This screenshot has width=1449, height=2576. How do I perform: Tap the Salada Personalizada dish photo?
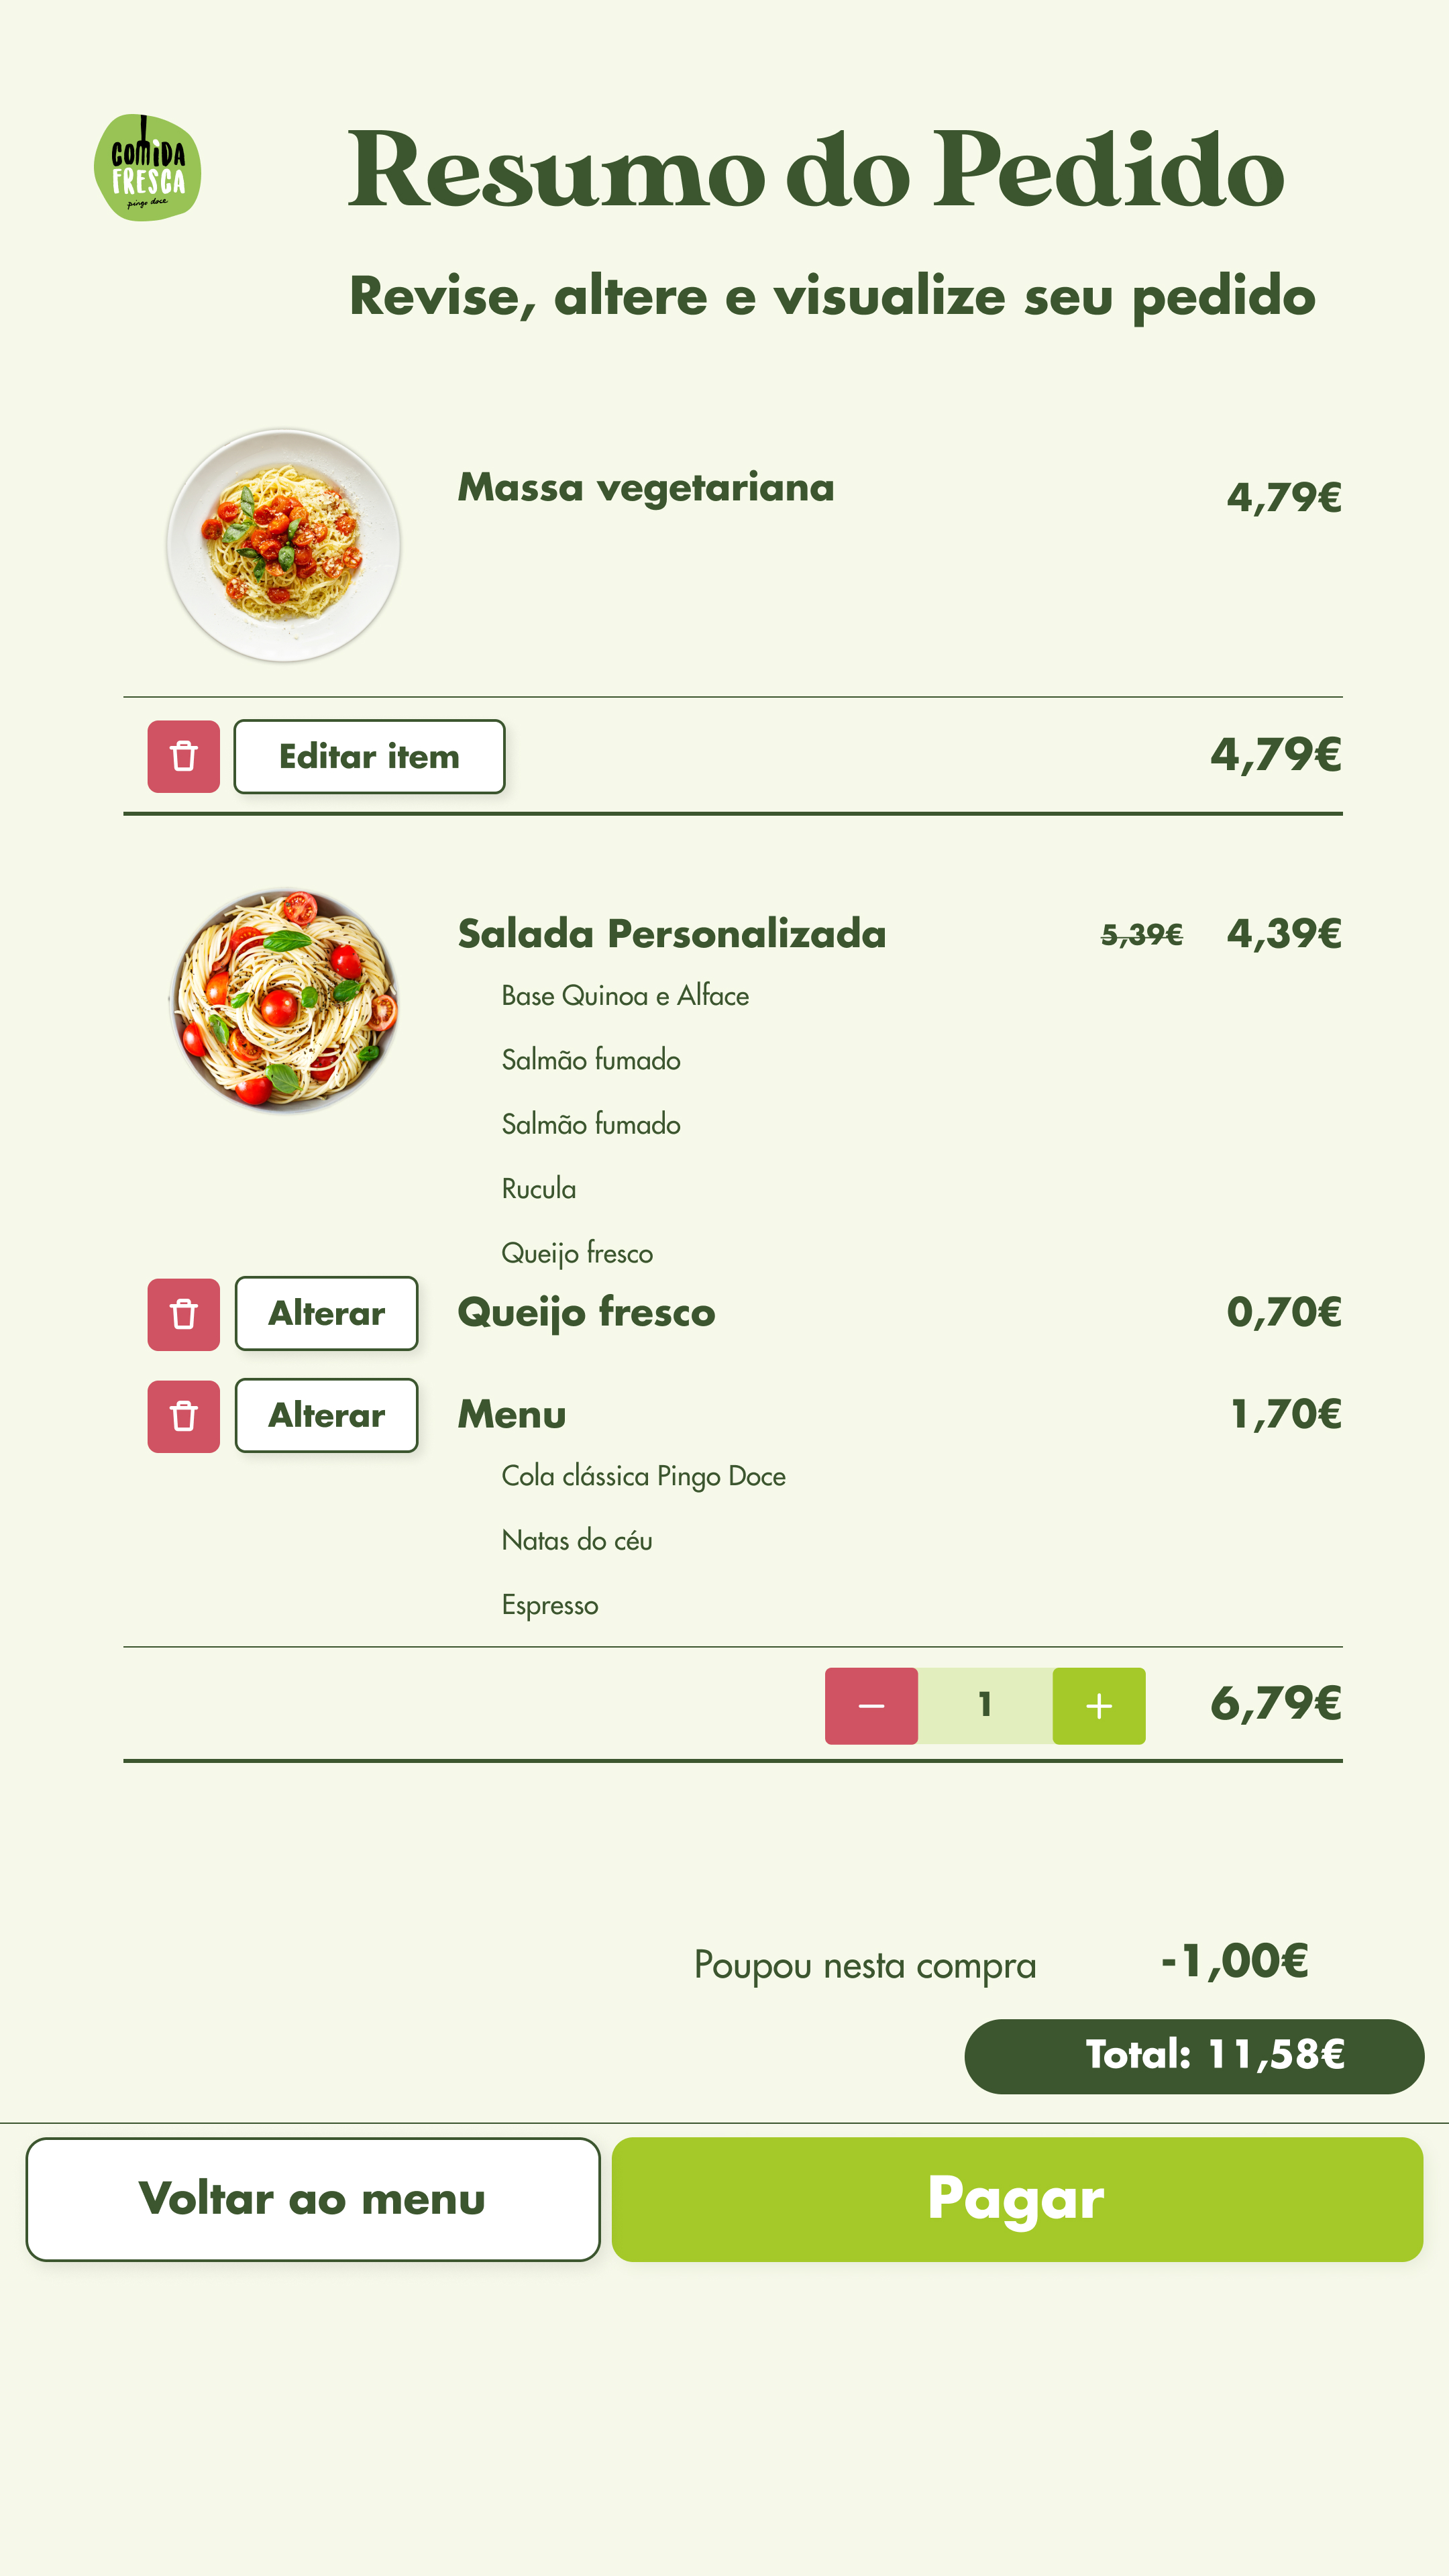[285, 1001]
